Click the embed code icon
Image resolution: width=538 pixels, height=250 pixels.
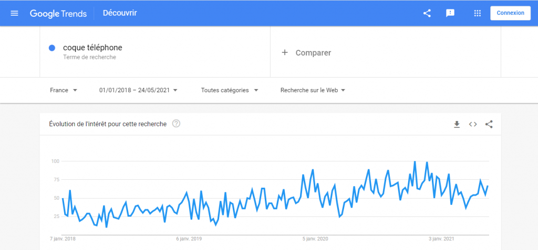[473, 124]
